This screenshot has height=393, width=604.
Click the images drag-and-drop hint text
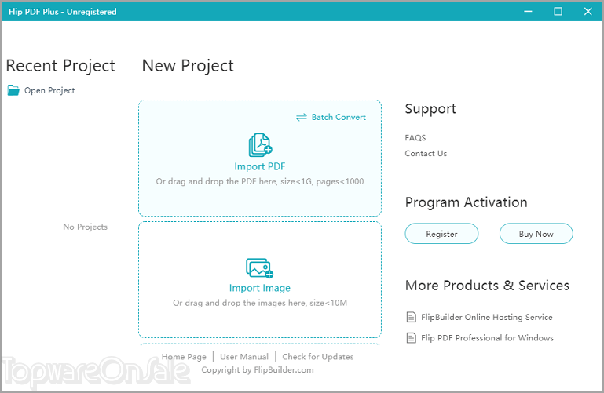[x=260, y=303]
